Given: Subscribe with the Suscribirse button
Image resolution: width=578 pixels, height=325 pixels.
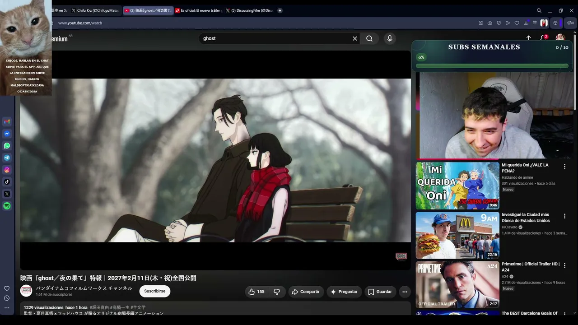Looking at the screenshot, I should coord(155,291).
